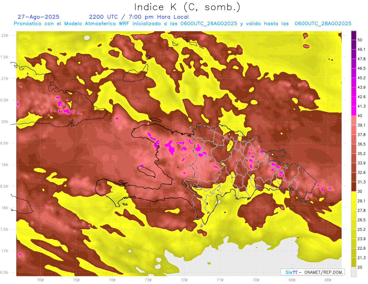
Task: Click the colorbar value 31.3
Action: [x=362, y=182]
